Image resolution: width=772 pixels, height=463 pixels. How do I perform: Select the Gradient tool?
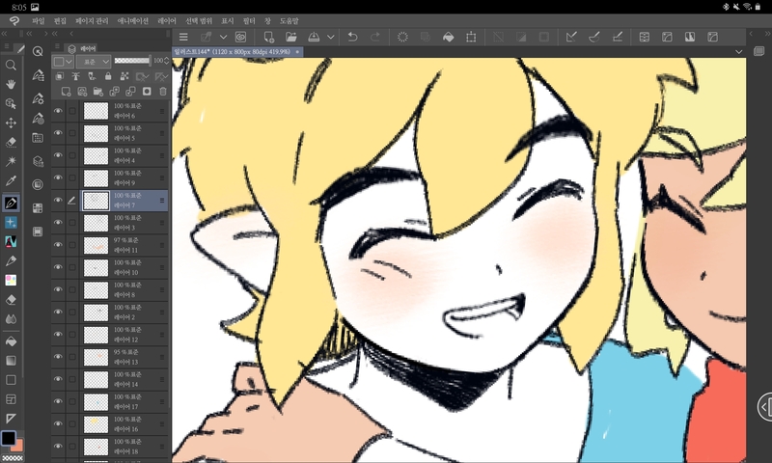11,361
